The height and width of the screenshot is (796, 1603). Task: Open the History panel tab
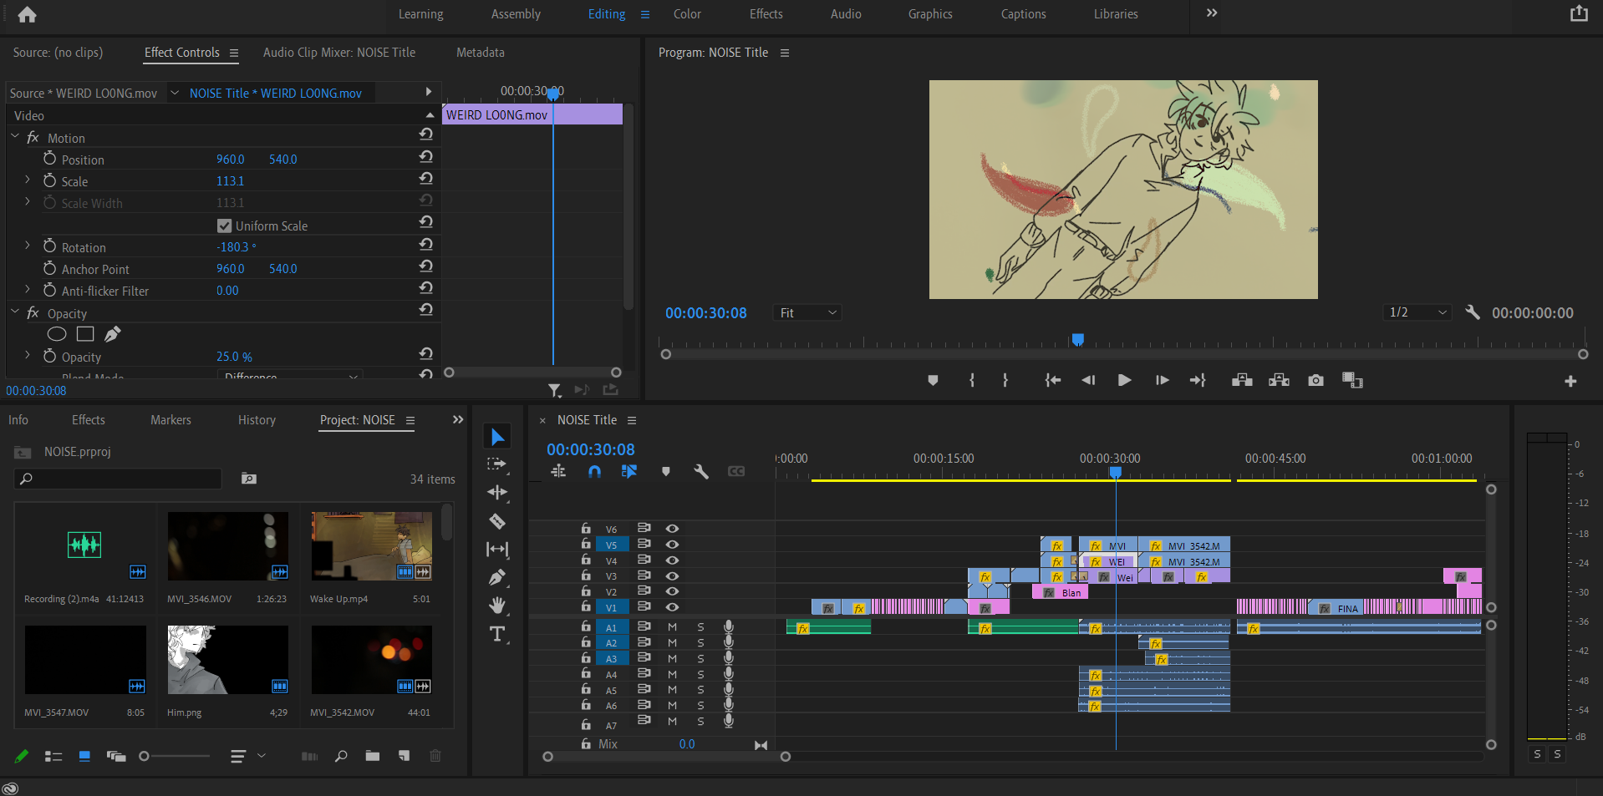(257, 420)
